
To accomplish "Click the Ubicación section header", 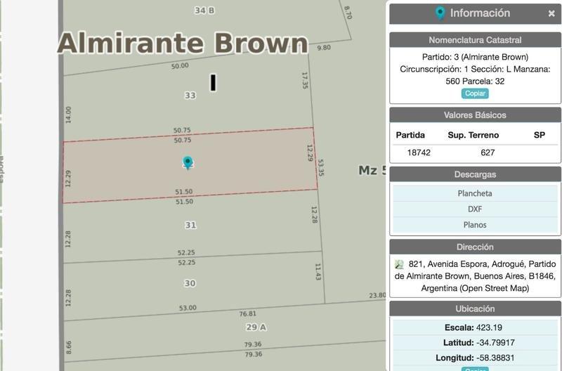I will pos(475,308).
